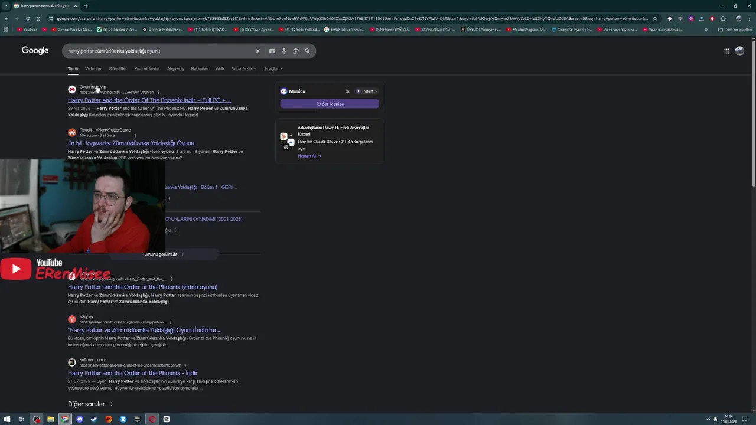756x425 pixels.
Task: Start voice search with the microphone icon
Action: [x=284, y=51]
